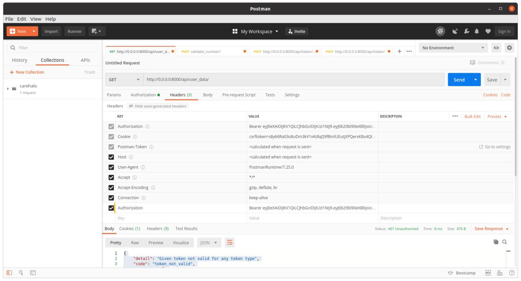
Task: Click the Invite button
Action: pyautogui.click(x=296, y=31)
